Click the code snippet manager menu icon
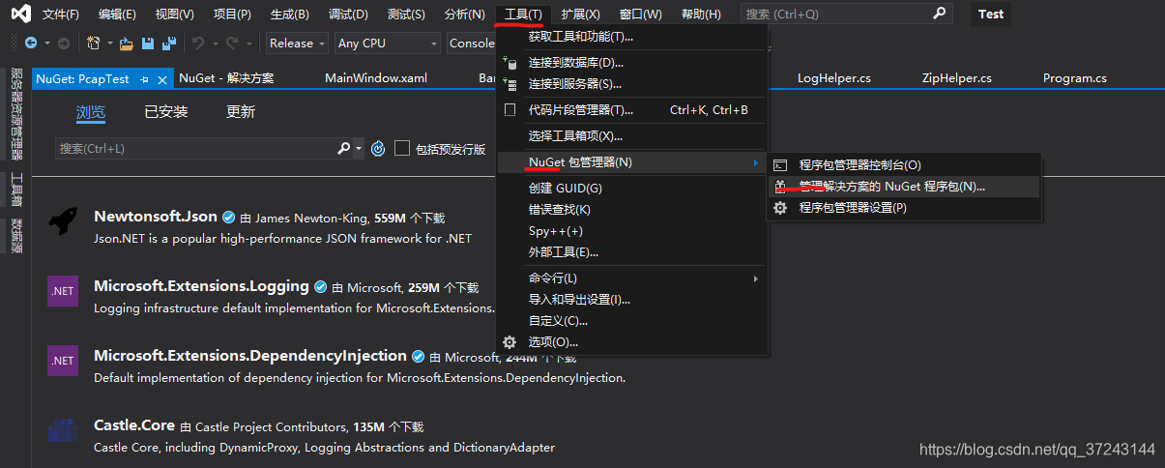 510,110
